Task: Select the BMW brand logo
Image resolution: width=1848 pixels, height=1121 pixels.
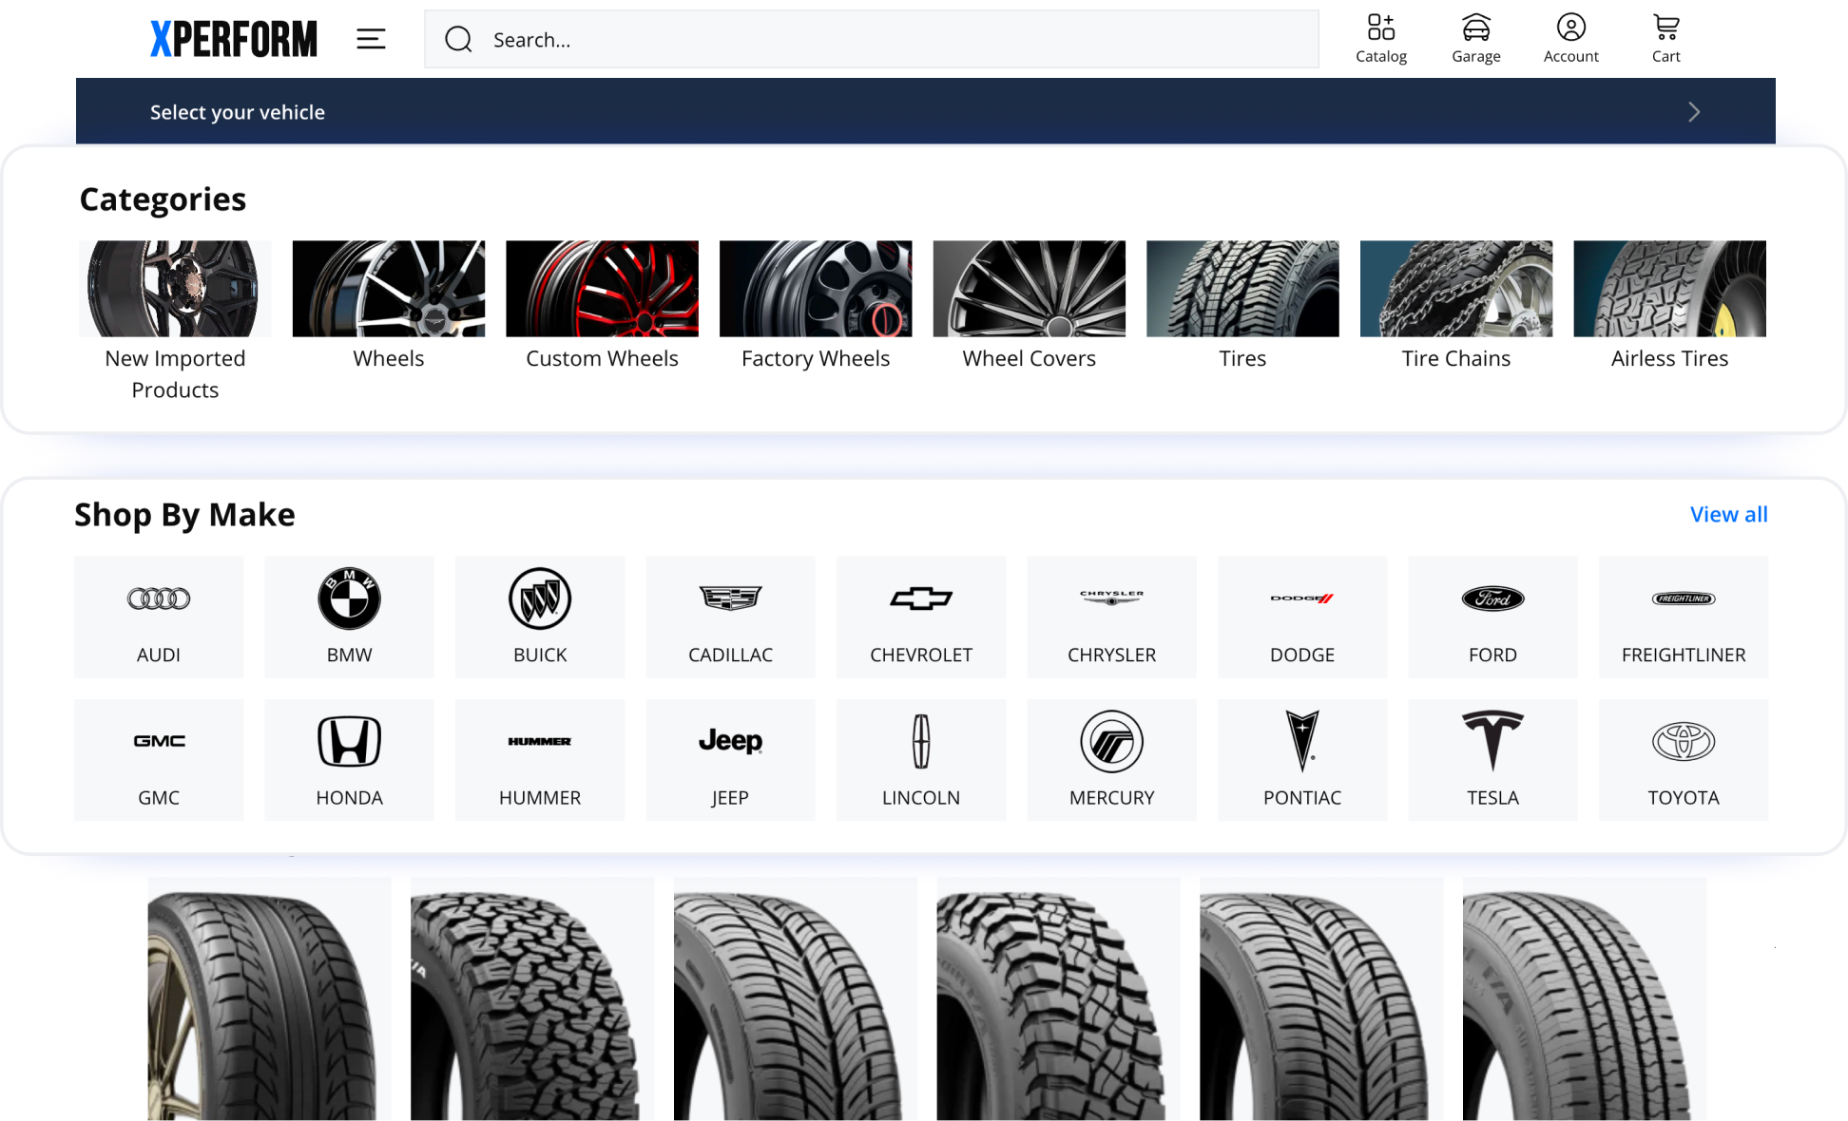Action: 349,598
